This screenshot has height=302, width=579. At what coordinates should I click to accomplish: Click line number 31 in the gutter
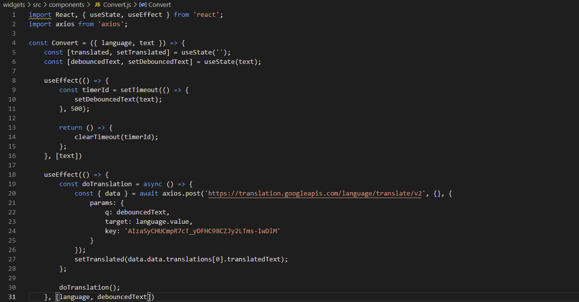(12, 297)
